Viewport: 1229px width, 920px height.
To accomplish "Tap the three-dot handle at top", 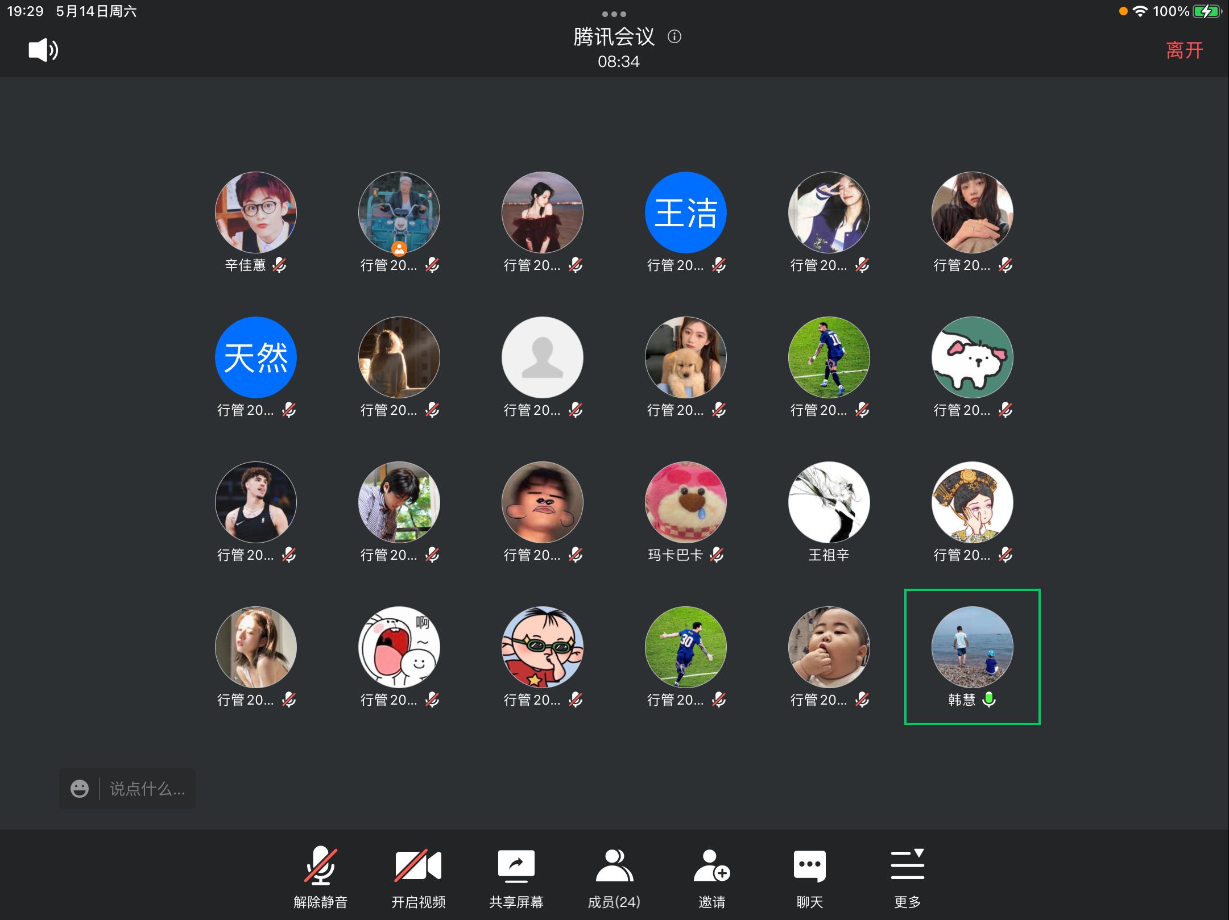I will pyautogui.click(x=614, y=14).
